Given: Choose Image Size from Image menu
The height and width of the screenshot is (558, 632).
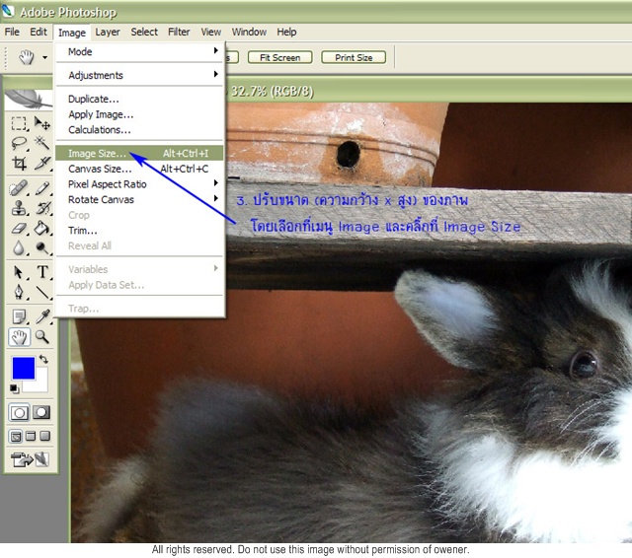Looking at the screenshot, I should pos(139,153).
